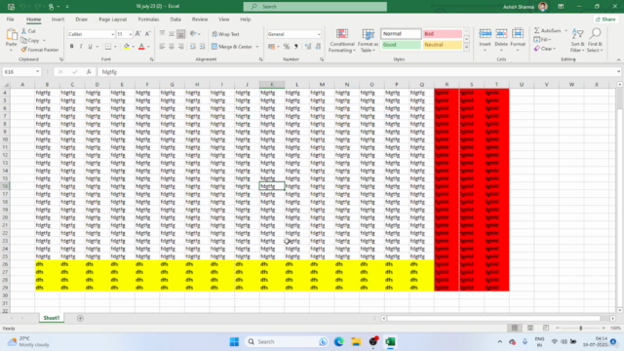The image size is (624, 351).
Task: Align text left
Action: pos(162,47)
